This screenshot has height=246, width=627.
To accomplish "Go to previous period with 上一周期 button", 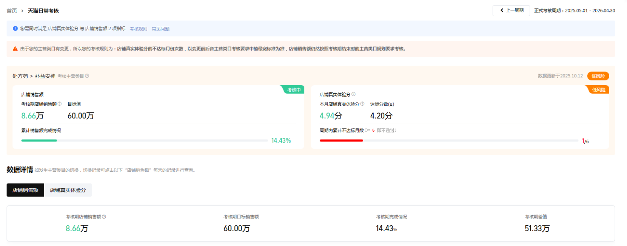I will coord(511,11).
